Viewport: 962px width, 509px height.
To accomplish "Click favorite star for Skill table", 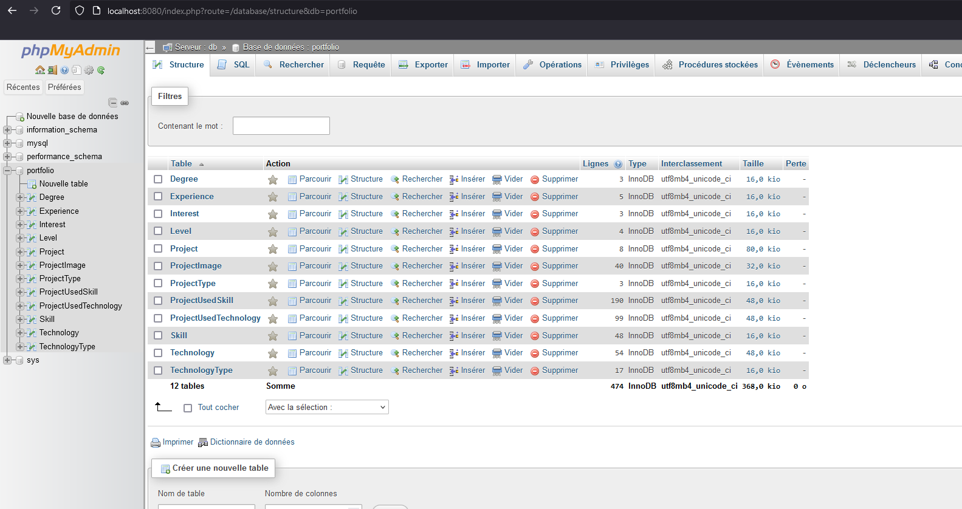I will point(273,336).
